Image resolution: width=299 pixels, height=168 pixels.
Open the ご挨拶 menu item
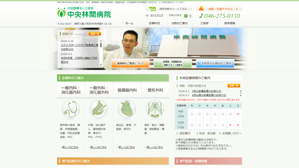205,23
